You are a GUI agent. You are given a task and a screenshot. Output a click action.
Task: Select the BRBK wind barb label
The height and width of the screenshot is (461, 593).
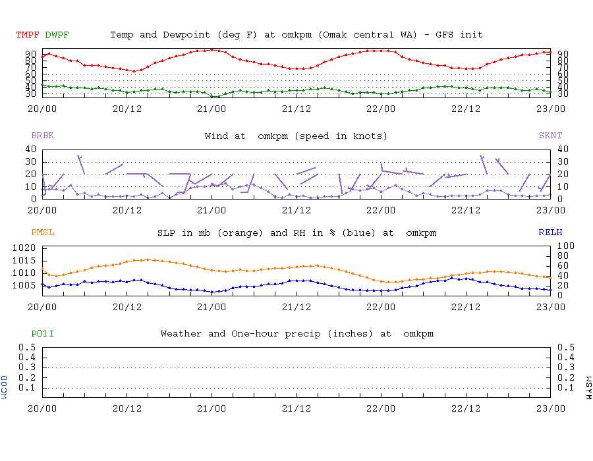[x=42, y=136]
